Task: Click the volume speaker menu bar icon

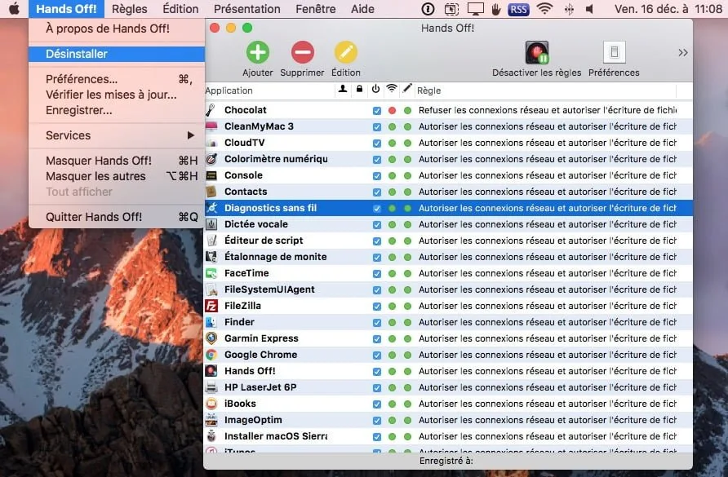Action: point(589,9)
